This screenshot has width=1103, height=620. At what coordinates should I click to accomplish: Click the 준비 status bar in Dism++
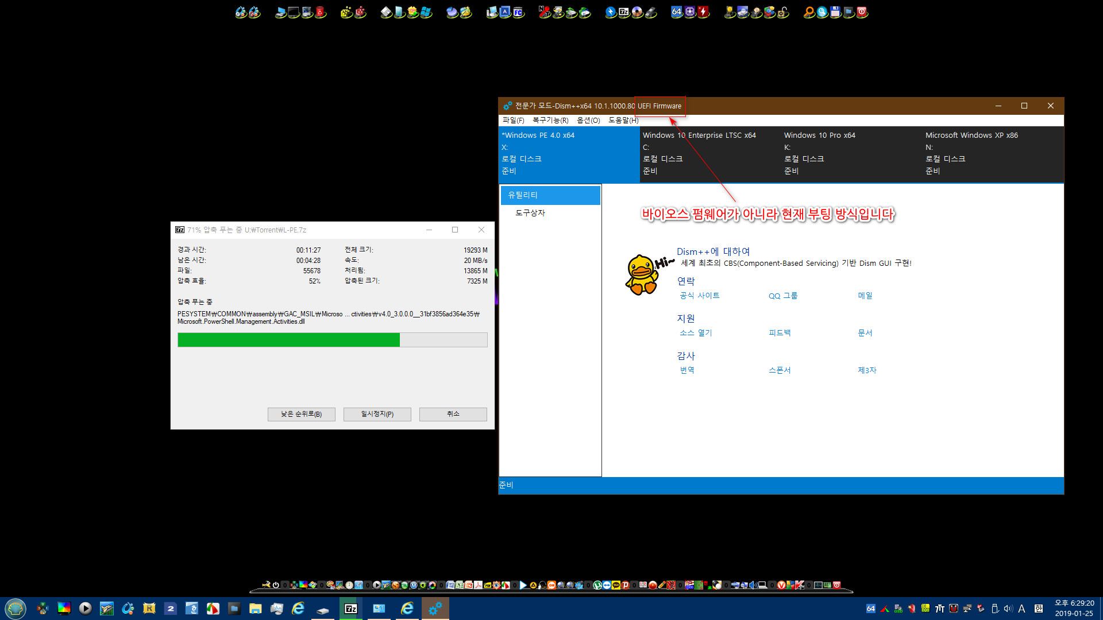point(781,485)
